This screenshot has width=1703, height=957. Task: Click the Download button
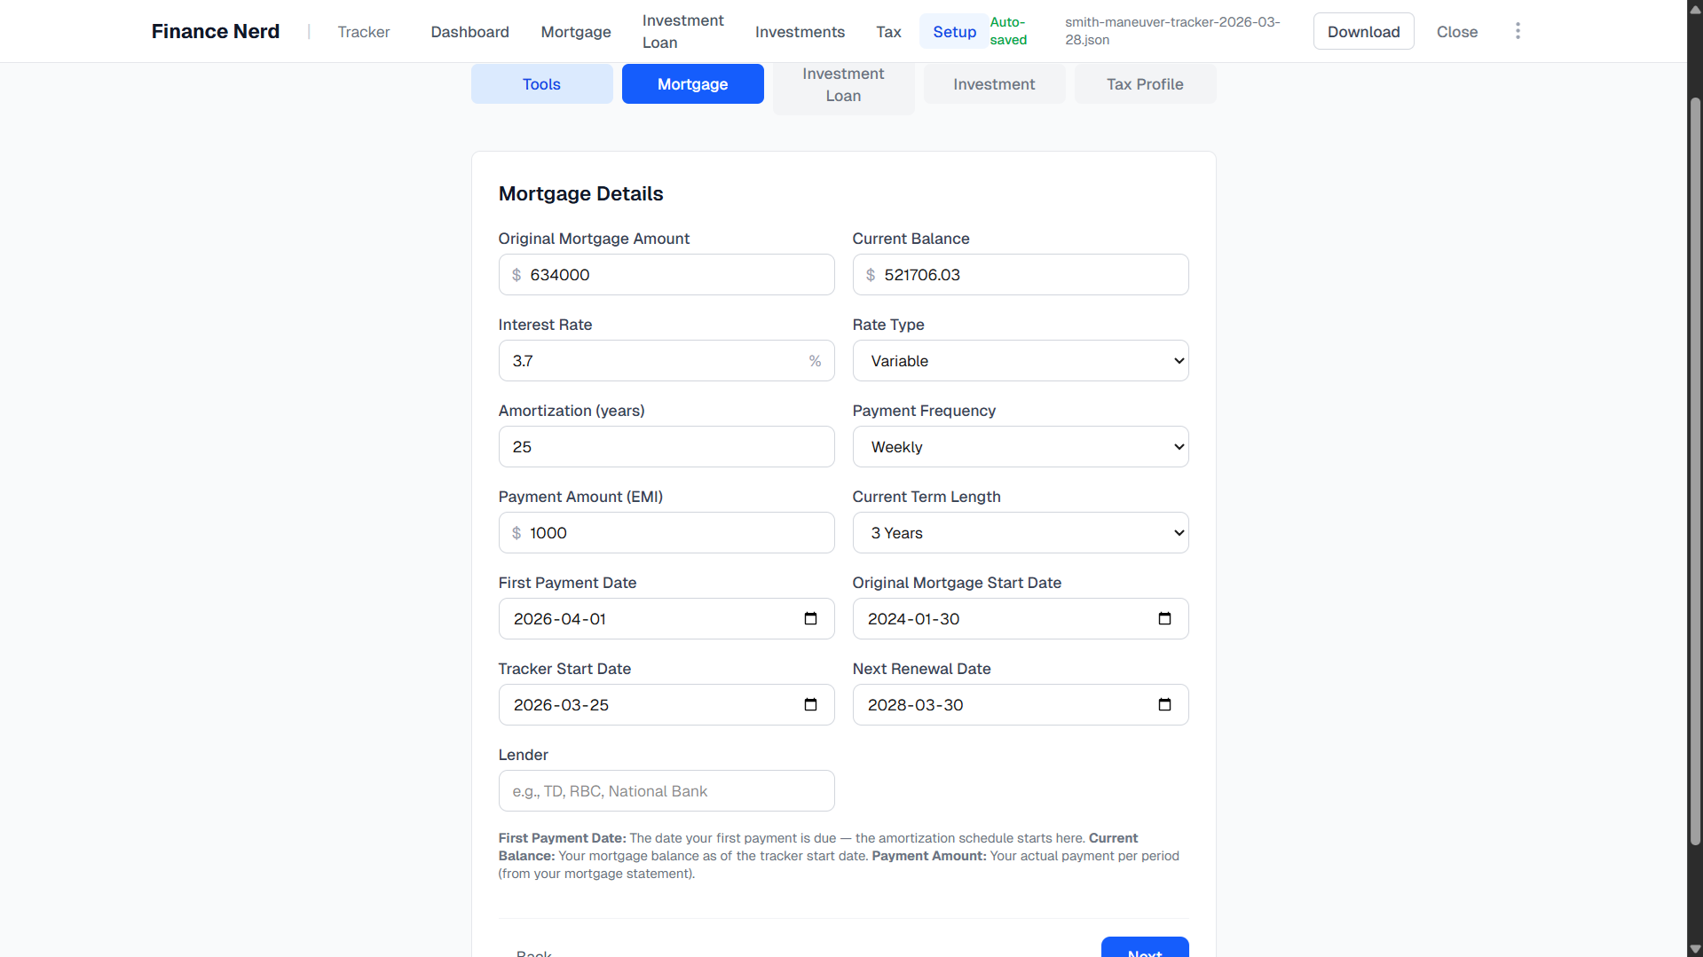coord(1363,31)
